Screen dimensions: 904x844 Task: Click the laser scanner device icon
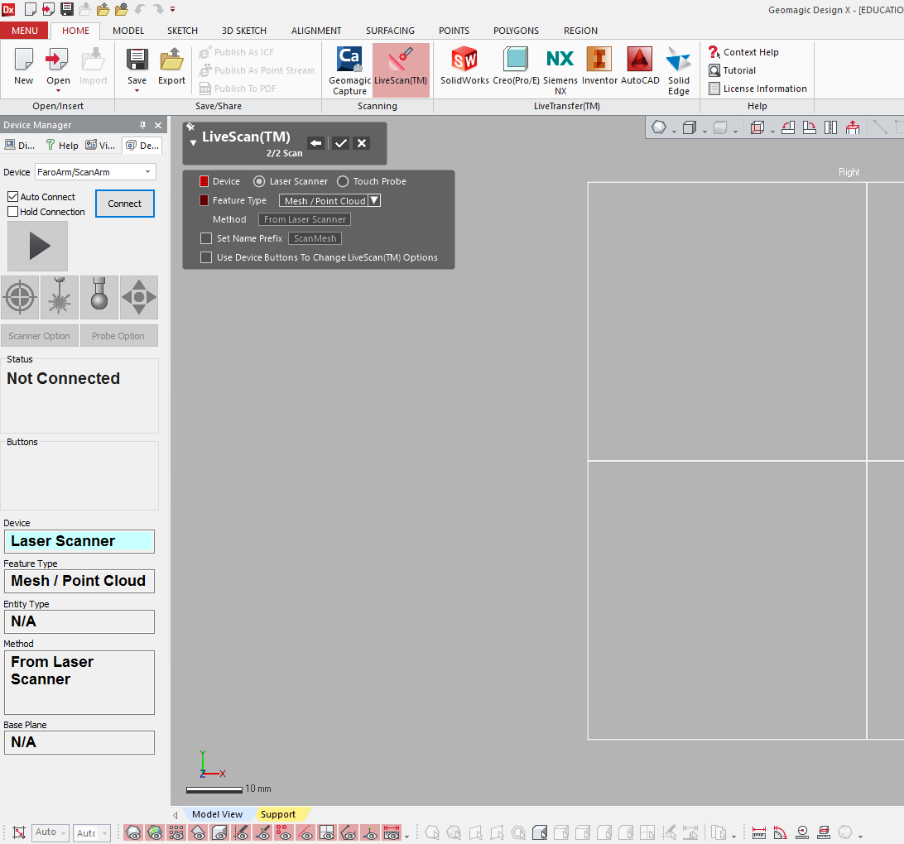click(60, 297)
